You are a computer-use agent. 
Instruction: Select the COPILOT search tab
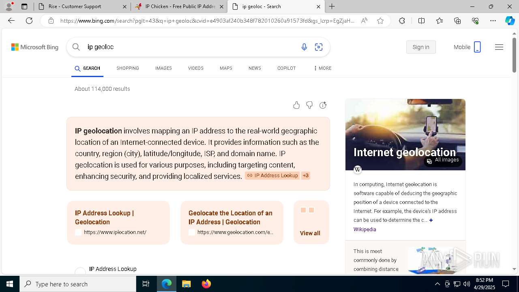(286, 68)
